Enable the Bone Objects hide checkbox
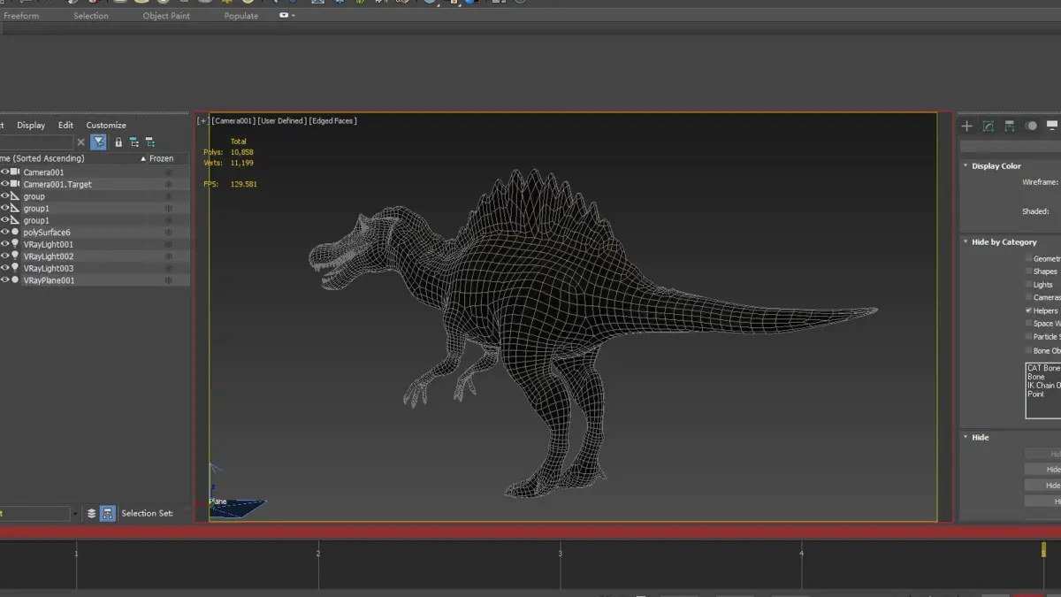Image resolution: width=1061 pixels, height=597 pixels. pyautogui.click(x=1028, y=350)
